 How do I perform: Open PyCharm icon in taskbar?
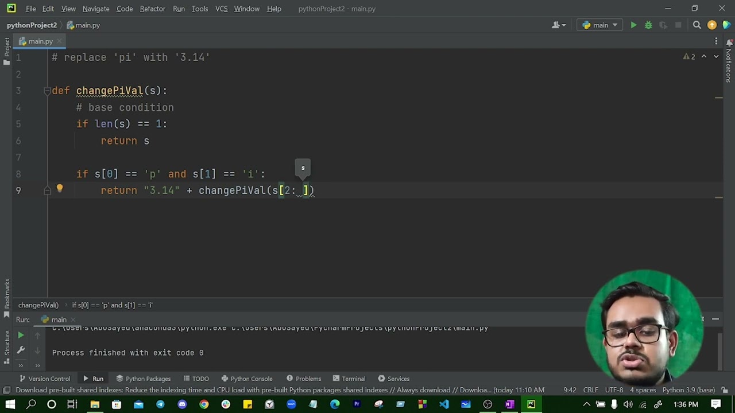point(531,404)
